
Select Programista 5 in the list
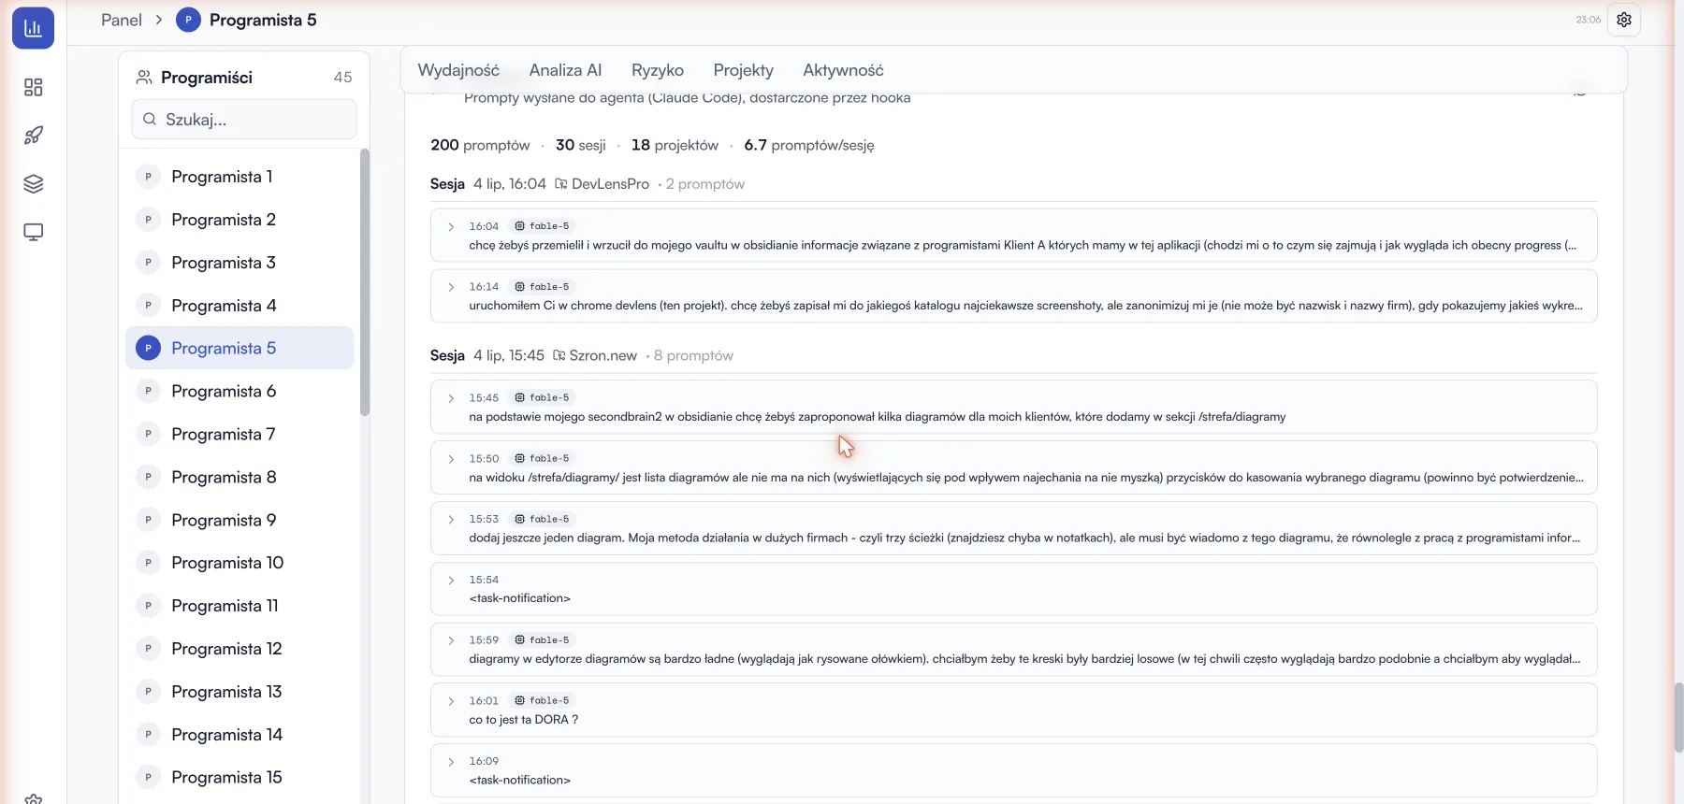[240, 348]
